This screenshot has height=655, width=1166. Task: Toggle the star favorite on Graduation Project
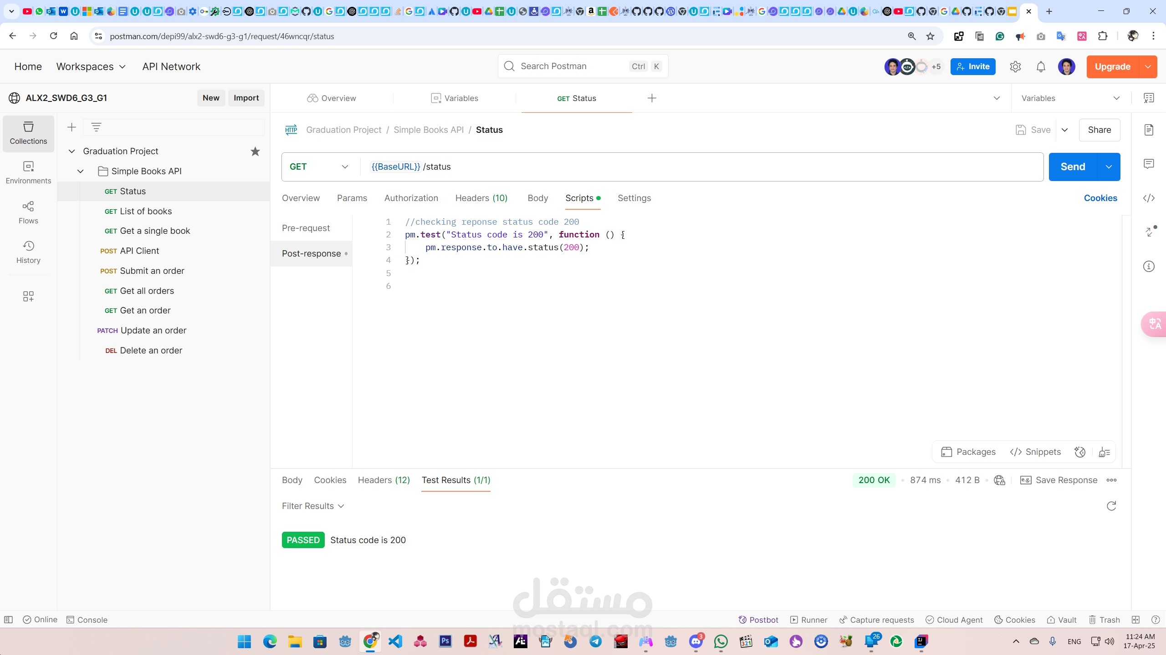click(x=255, y=151)
